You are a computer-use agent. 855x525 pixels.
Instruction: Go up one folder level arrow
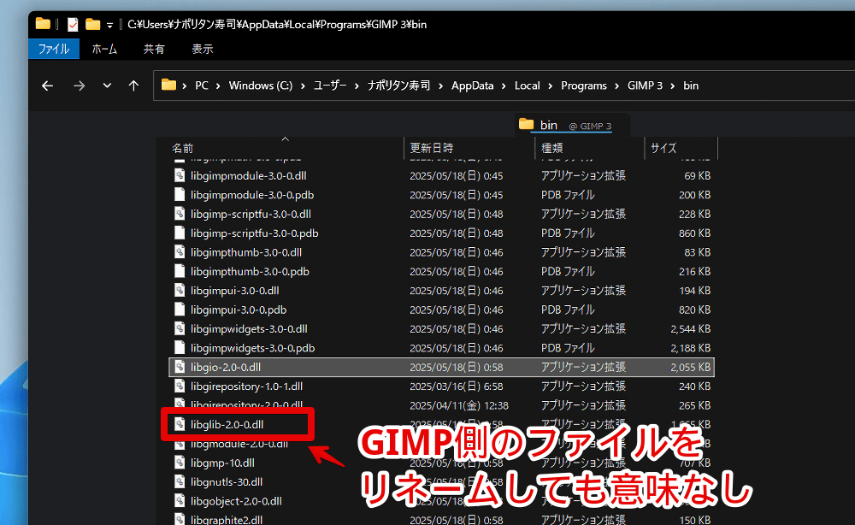tap(133, 86)
